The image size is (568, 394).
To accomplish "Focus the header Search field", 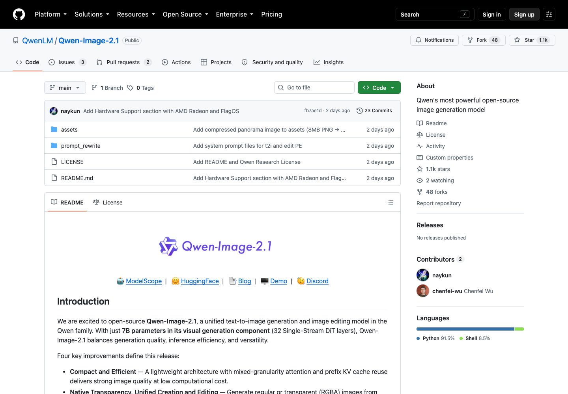I will [x=435, y=14].
